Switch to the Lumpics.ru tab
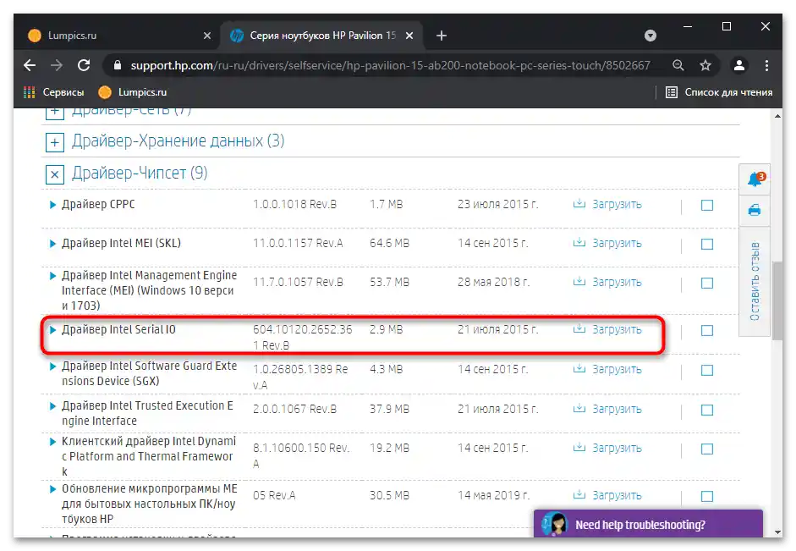Screen dimensions: 796x551 [x=118, y=36]
